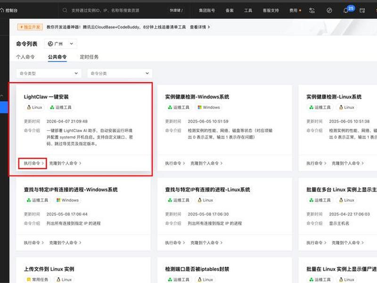Switch to 定时任务 tab
Image resolution: width=377 pixels, height=283 pixels.
coord(89,57)
